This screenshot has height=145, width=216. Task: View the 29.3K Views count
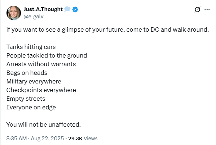[x=83, y=139]
